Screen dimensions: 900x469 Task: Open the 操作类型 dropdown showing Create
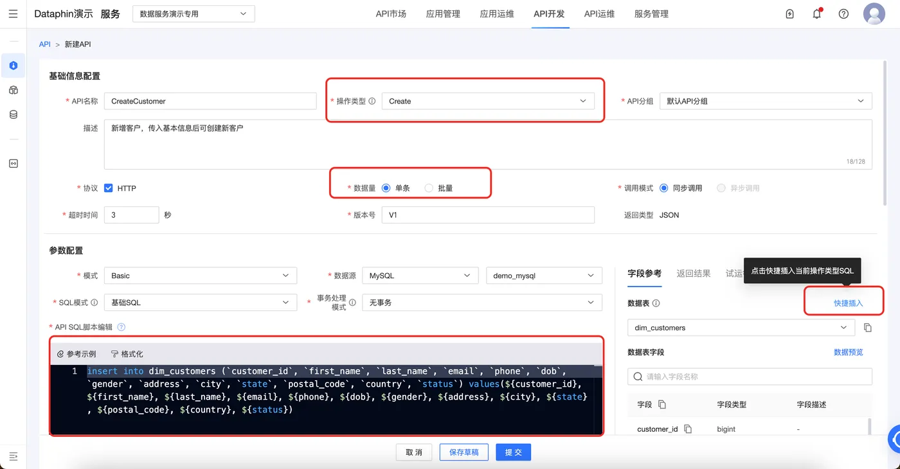point(488,101)
